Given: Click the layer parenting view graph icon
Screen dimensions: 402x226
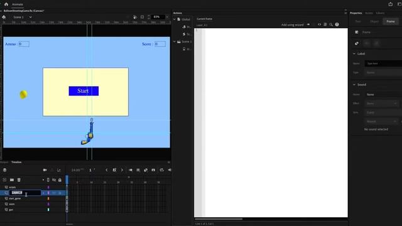Looking at the screenshot, I should click(59, 170).
